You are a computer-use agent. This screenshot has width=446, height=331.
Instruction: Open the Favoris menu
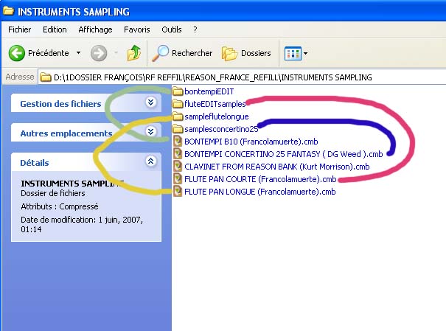(x=137, y=29)
